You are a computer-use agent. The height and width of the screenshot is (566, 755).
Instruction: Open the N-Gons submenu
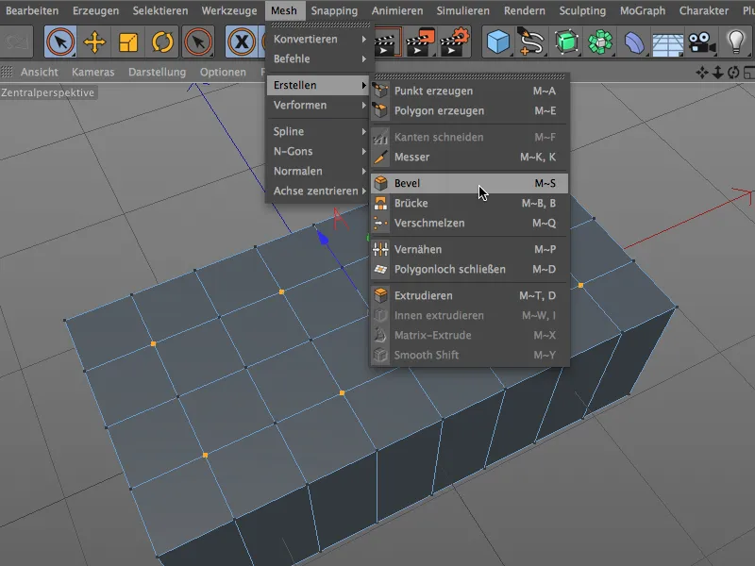tap(293, 151)
